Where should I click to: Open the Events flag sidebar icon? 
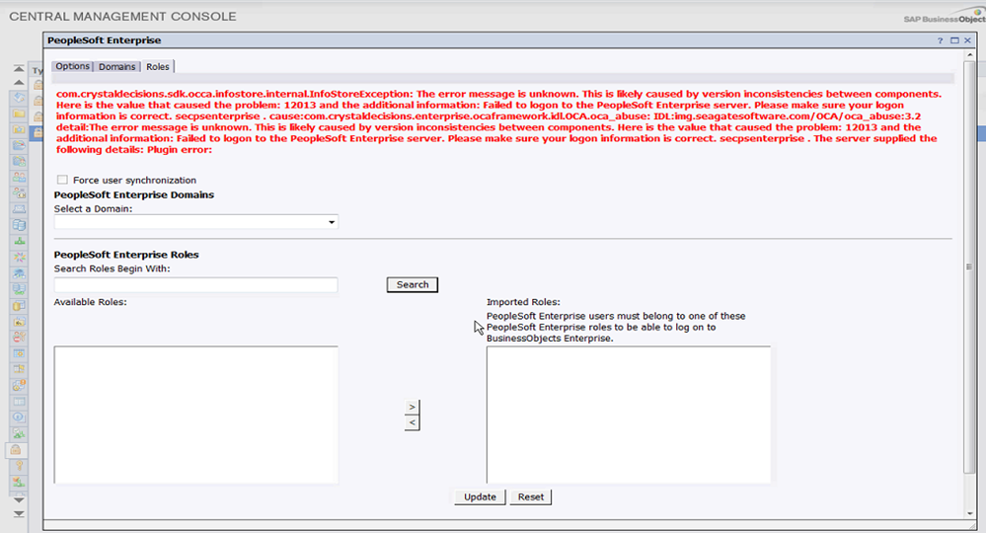pos(19,369)
